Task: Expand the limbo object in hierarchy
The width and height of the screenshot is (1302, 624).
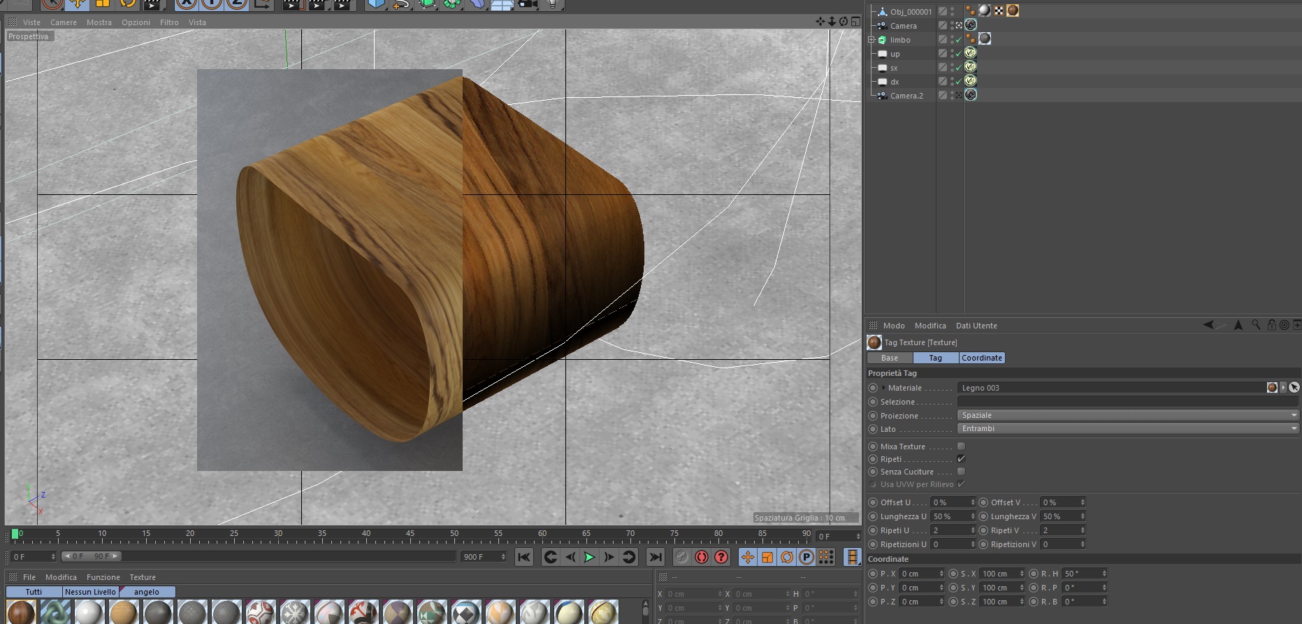Action: [x=871, y=40]
